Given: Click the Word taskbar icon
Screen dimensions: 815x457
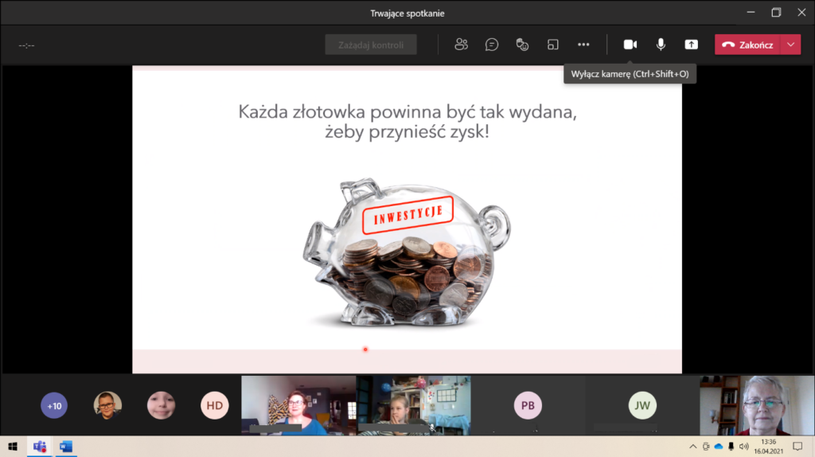Looking at the screenshot, I should 65,447.
